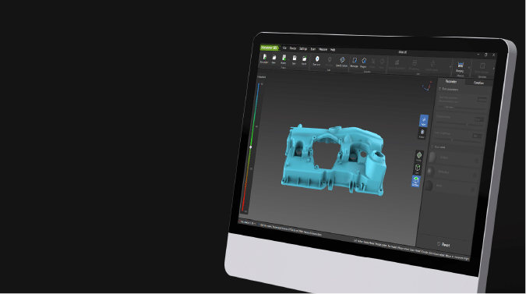The width and height of the screenshot is (526, 294).
Task: Toggle the Scan parameters checkbox
Action: (440, 89)
